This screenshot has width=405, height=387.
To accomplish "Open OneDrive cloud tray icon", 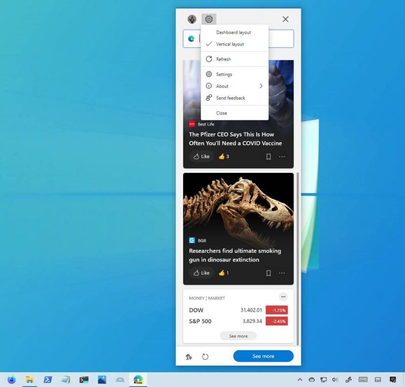I will pyautogui.click(x=312, y=380).
